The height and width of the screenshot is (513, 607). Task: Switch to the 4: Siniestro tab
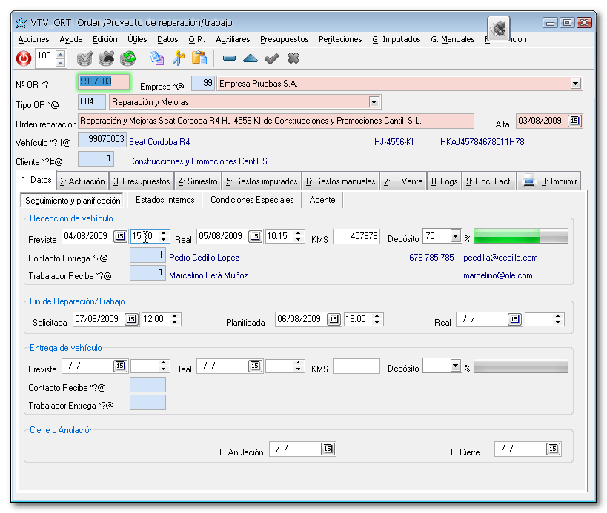coord(198,181)
